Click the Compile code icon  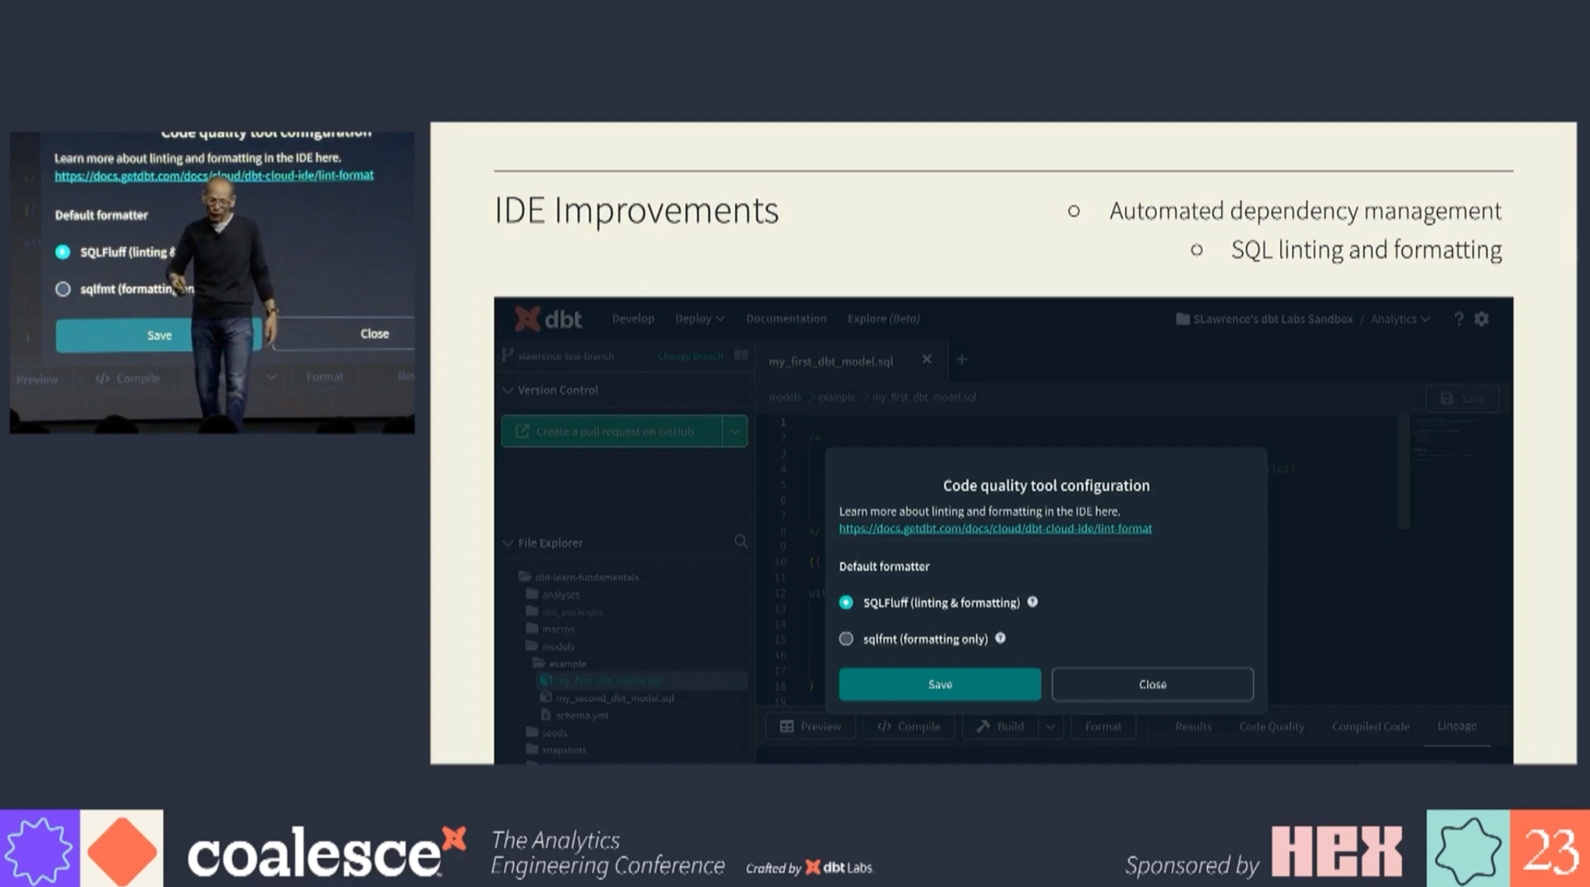(885, 726)
